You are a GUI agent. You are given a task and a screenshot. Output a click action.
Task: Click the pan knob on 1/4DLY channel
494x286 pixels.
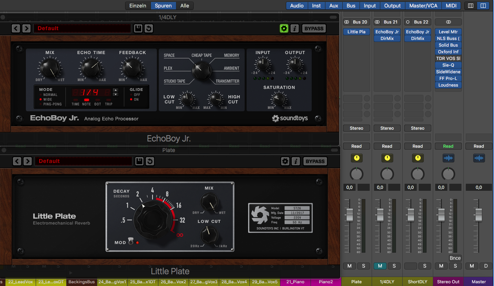(387, 174)
